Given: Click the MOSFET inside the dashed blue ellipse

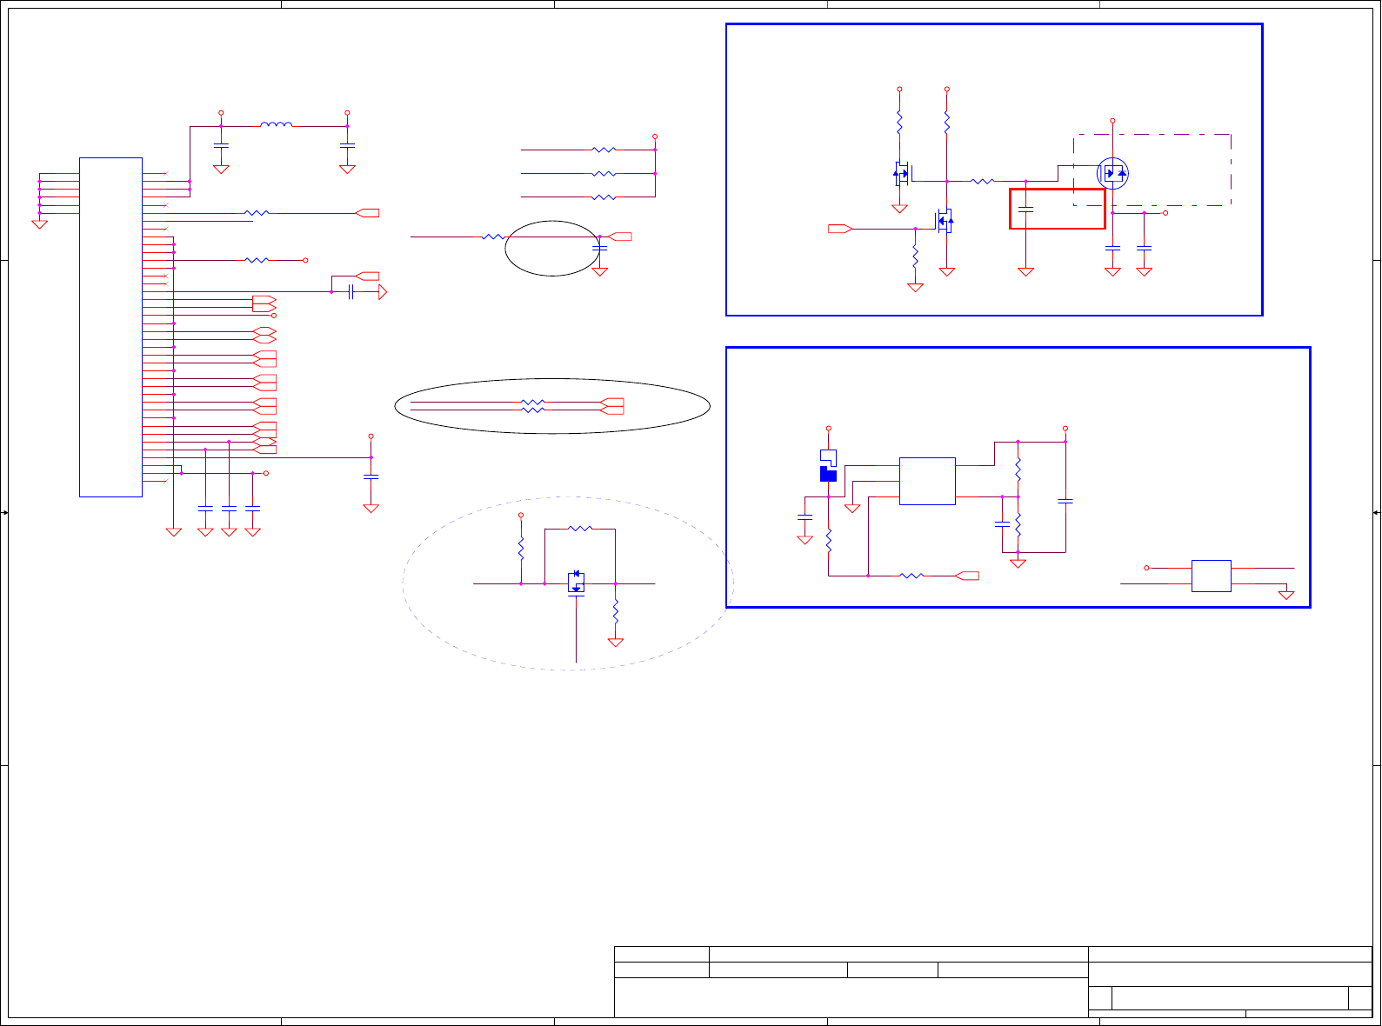Looking at the screenshot, I should pyautogui.click(x=576, y=583).
